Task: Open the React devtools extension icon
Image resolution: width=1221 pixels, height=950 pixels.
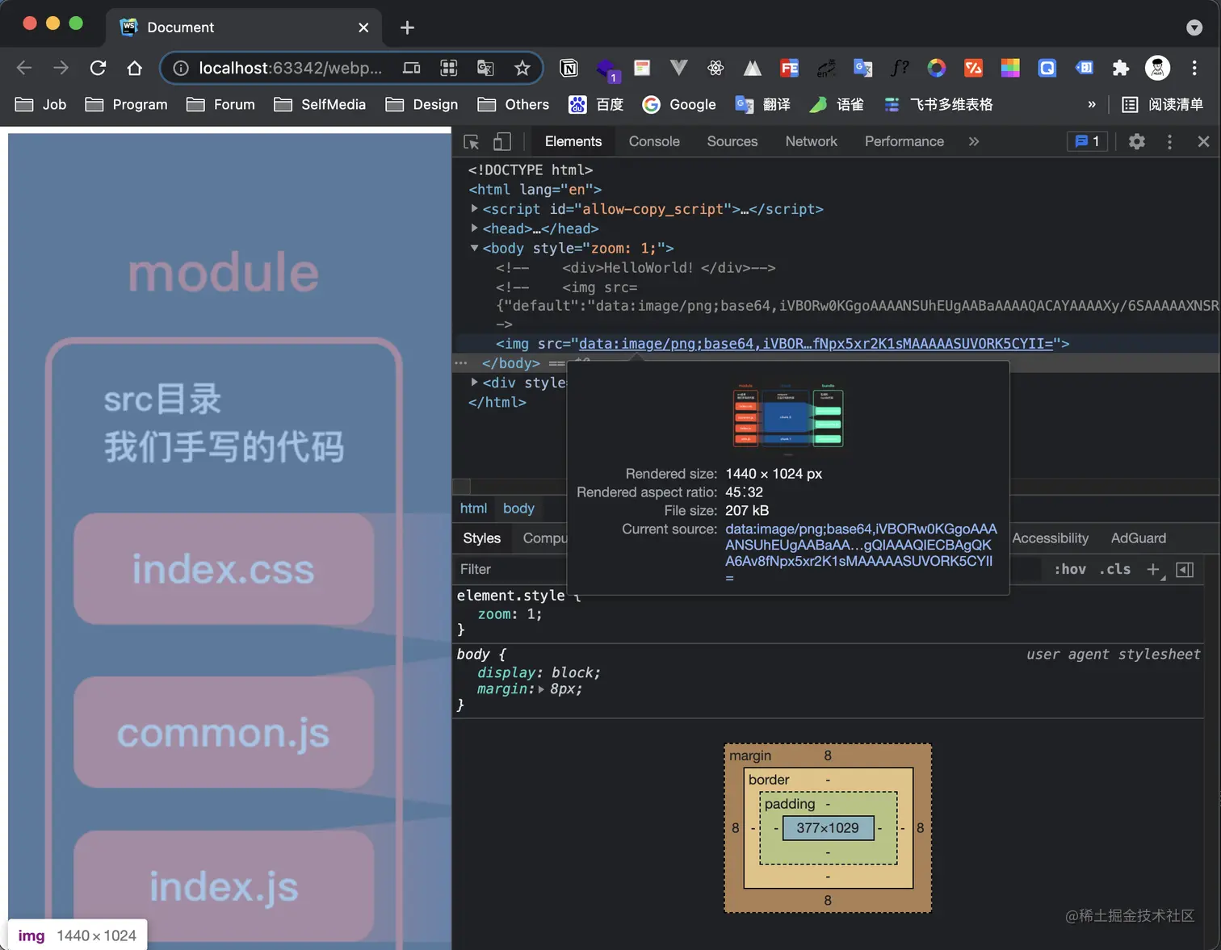Action: pyautogui.click(x=715, y=68)
